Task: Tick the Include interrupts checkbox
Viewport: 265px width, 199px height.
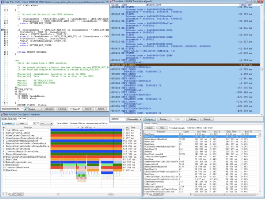Action: pos(170,128)
